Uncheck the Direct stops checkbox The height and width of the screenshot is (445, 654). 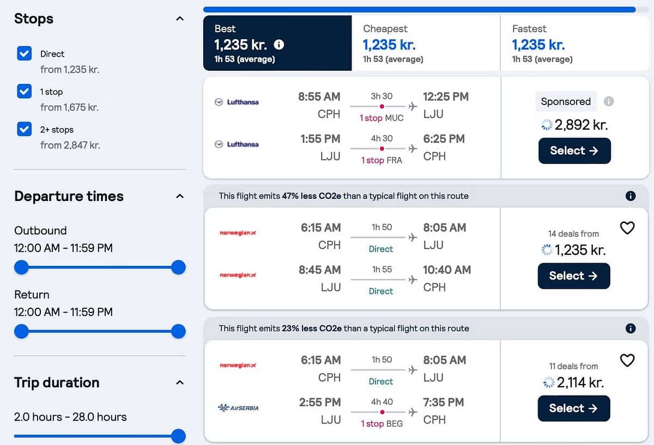[25, 53]
